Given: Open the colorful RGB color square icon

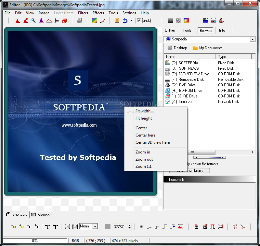Looking at the screenshot, I should [186, 21].
